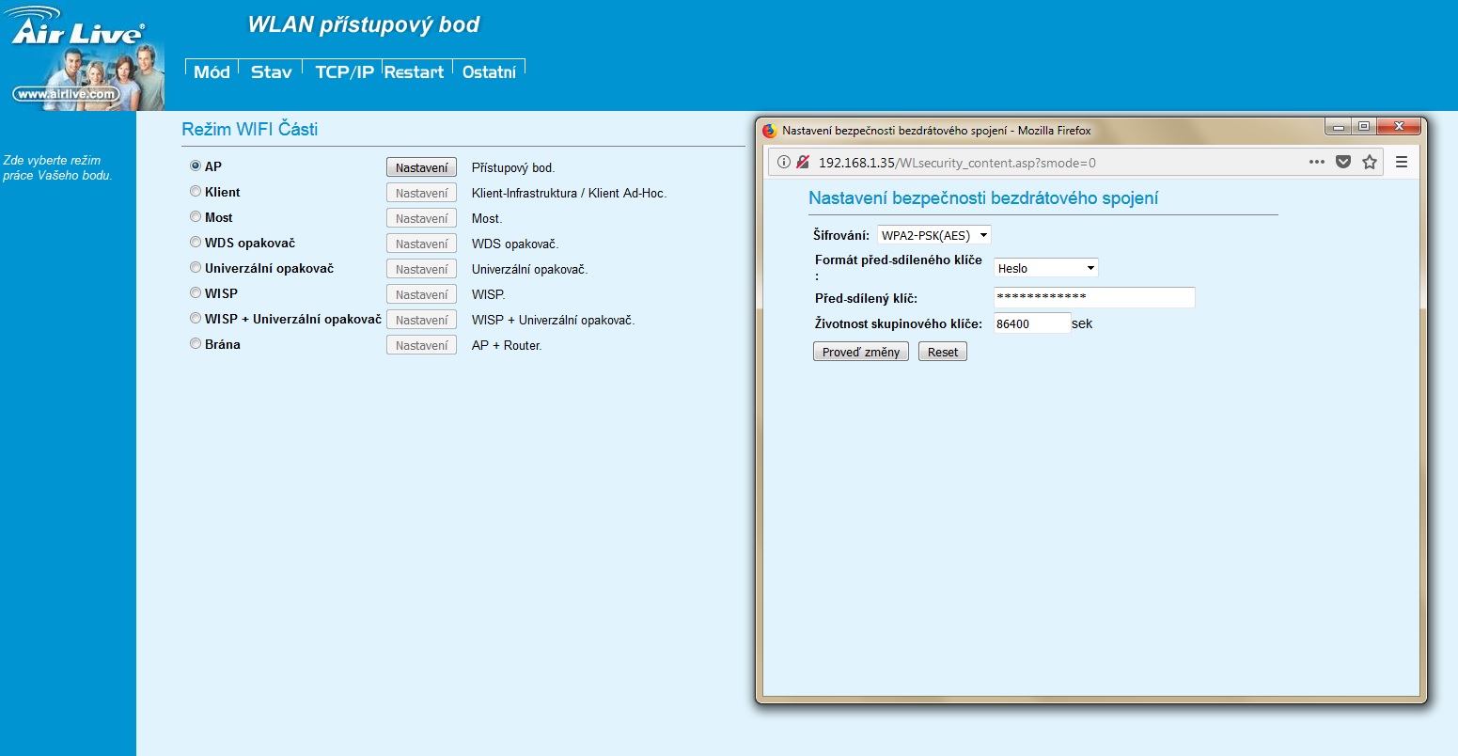Click the 'Režim WIFI Části' heading
The width and height of the screenshot is (1458, 756).
coord(250,129)
